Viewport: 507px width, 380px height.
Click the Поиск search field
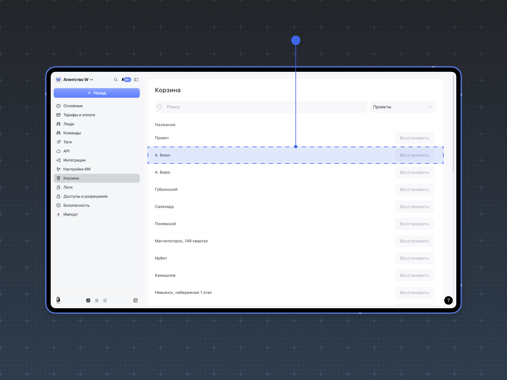(261, 107)
